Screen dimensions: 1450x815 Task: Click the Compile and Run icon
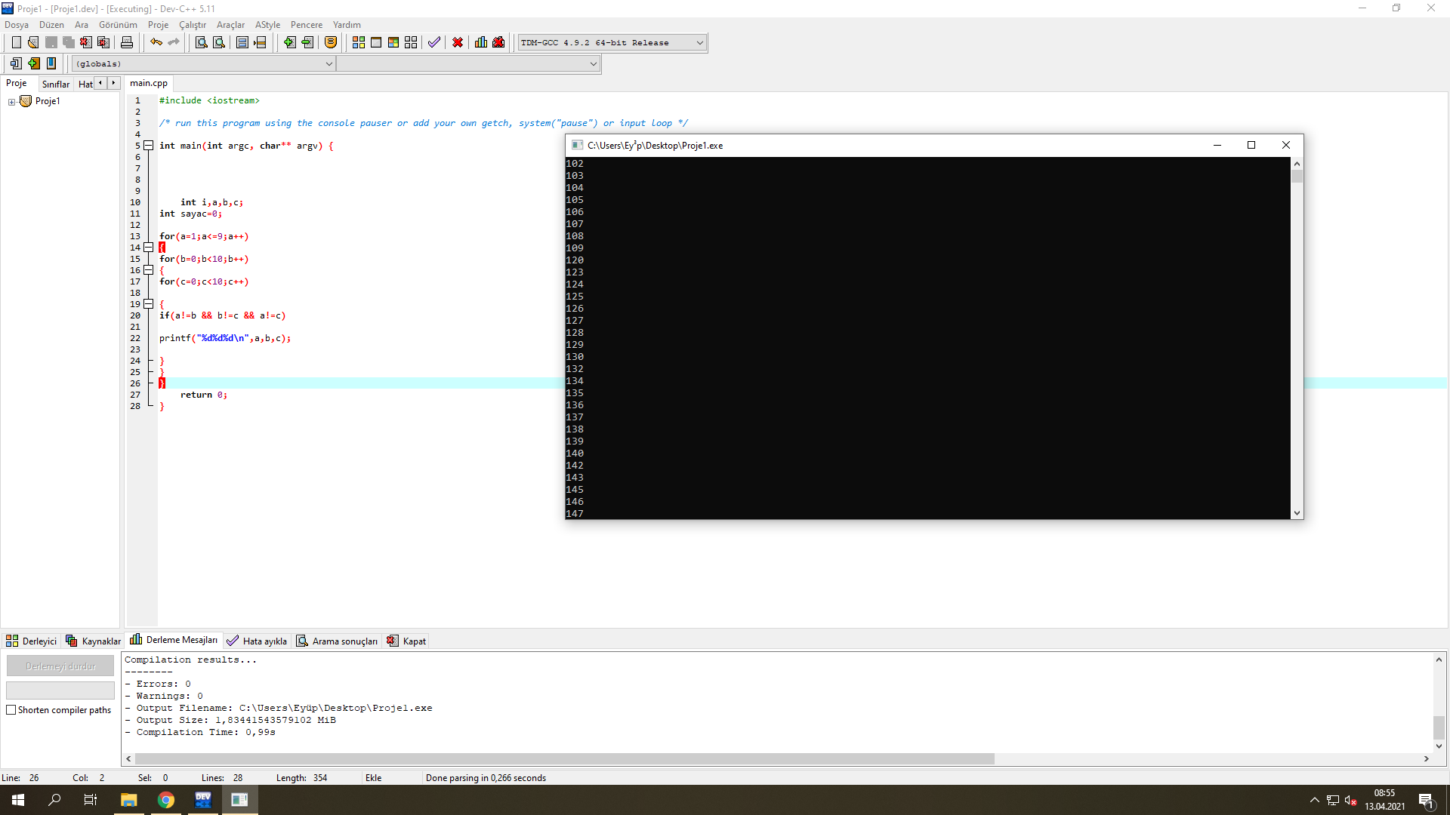pyautogui.click(x=393, y=43)
